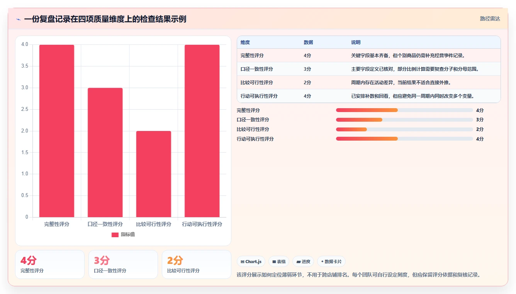This screenshot has width=516, height=294.
Task: Click the 表格 tag chip
Action: coord(279,262)
